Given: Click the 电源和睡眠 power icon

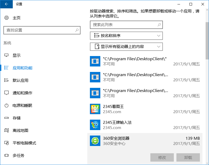Looking at the screenshot, I should tap(7, 106).
